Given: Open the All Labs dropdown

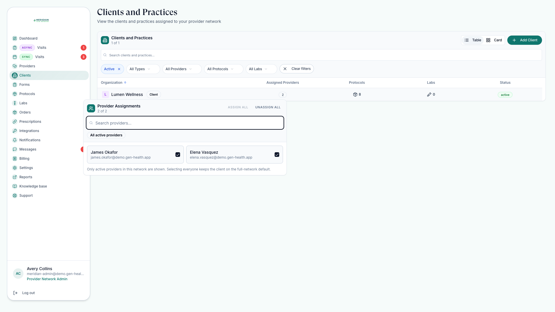Looking at the screenshot, I should (x=261, y=69).
